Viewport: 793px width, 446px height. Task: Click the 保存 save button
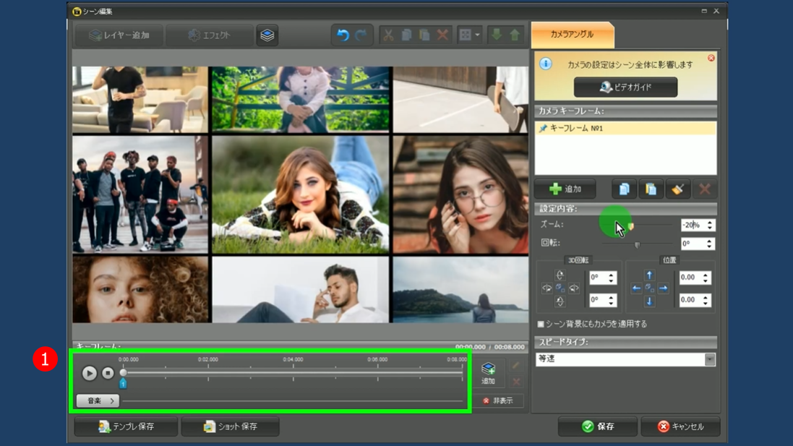point(597,426)
